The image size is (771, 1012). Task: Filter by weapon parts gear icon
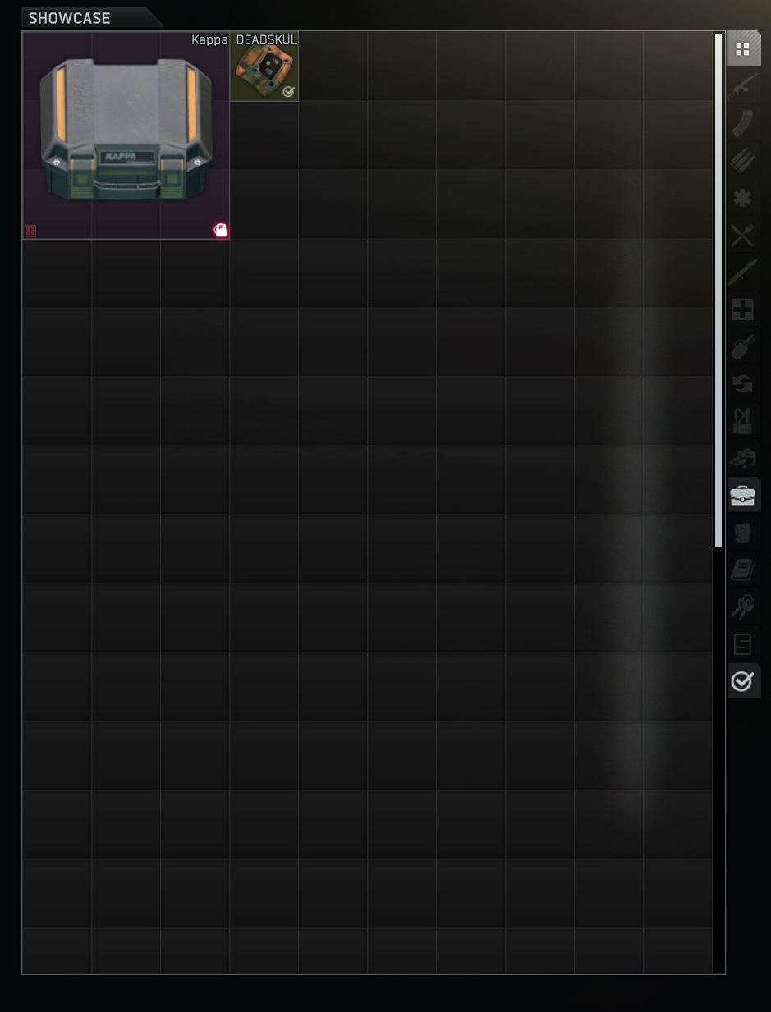pos(743,198)
